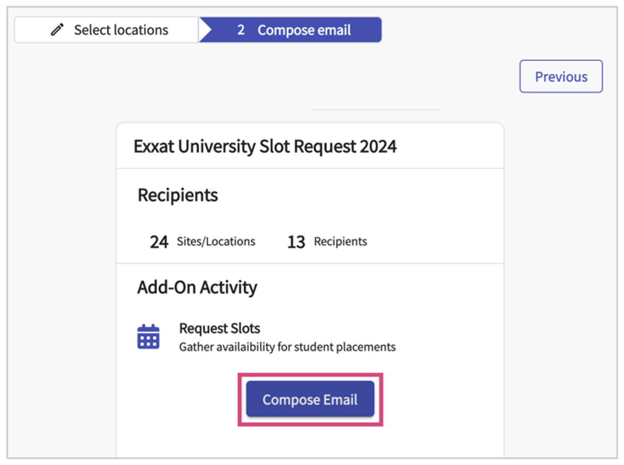Open the Compose email step tab

[x=290, y=30]
